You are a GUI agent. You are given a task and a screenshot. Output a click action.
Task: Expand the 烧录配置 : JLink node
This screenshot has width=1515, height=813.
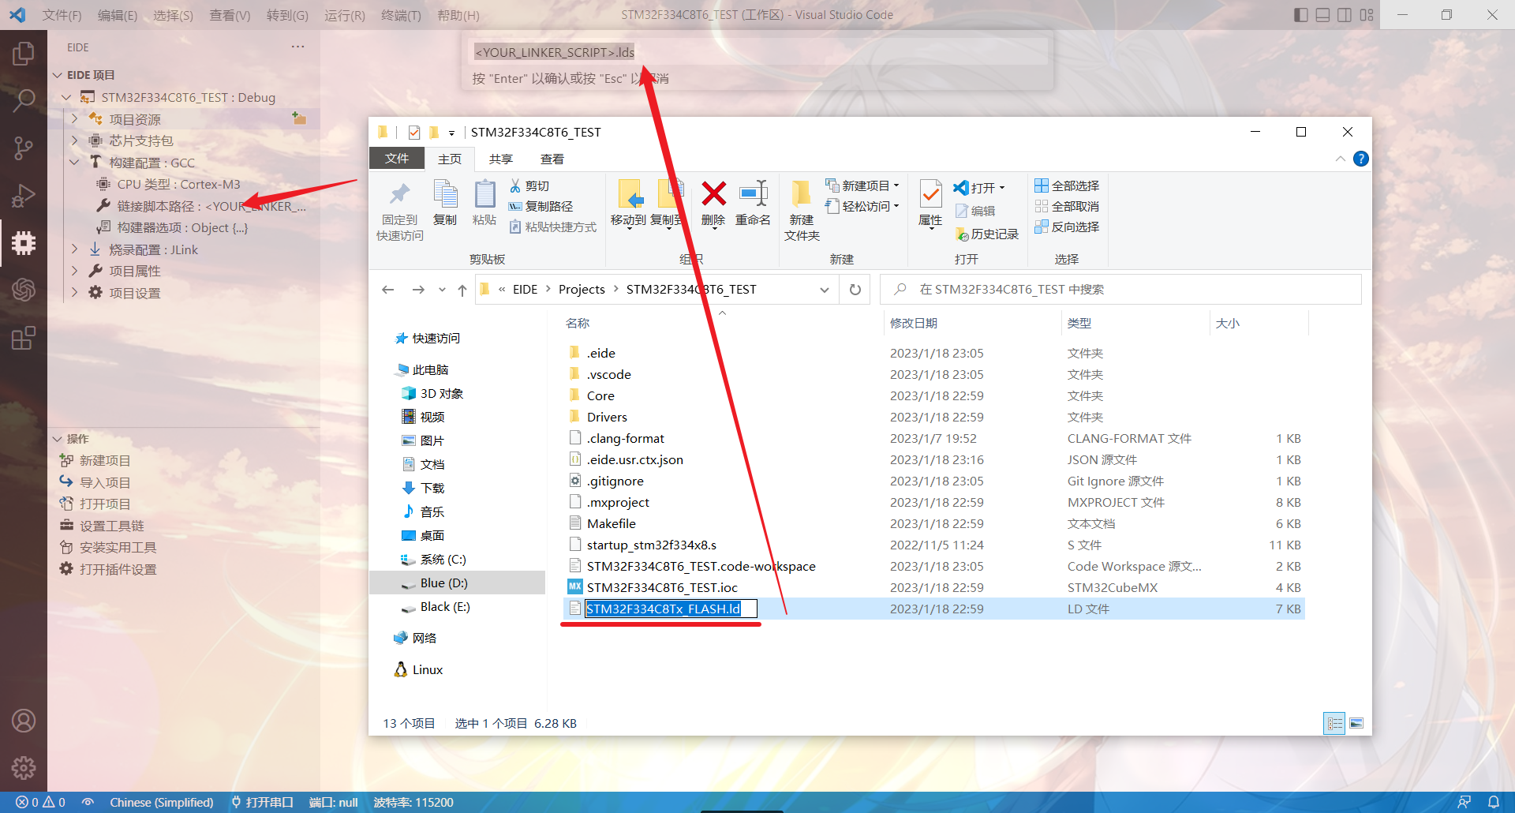point(74,249)
